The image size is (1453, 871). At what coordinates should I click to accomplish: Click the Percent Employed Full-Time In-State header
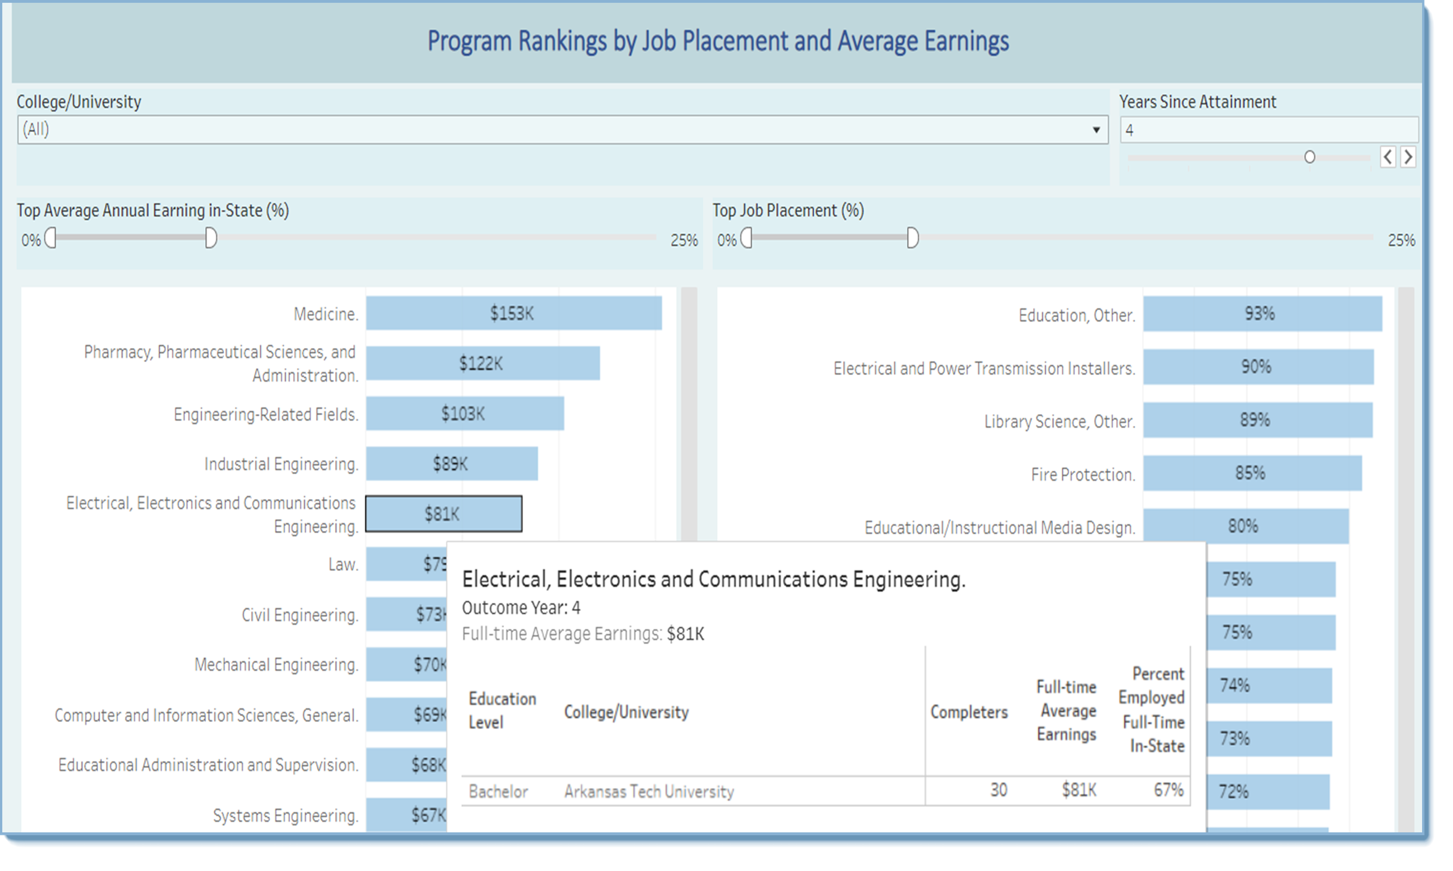point(1152,709)
